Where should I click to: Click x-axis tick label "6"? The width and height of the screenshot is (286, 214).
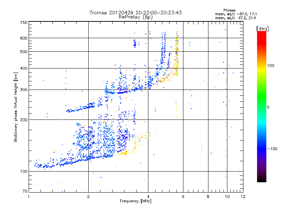tap(183, 197)
